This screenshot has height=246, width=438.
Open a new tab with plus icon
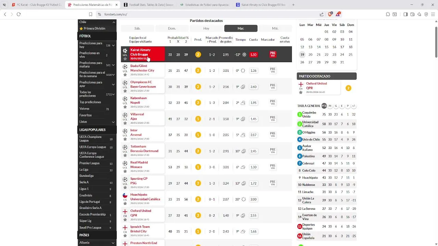pos(293,5)
